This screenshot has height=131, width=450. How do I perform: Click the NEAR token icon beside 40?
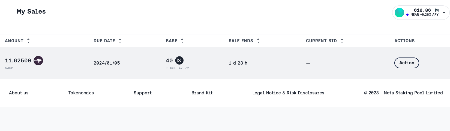tap(179, 60)
